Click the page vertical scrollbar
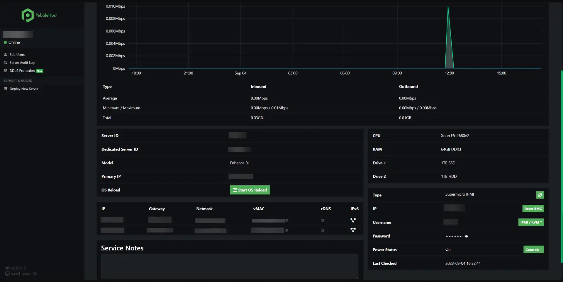This screenshot has height=282, width=563. 562,166
